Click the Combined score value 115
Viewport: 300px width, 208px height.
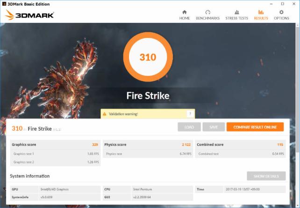(280, 145)
